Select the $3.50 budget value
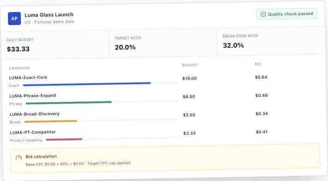This screenshot has height=181, width=328. coord(189,115)
